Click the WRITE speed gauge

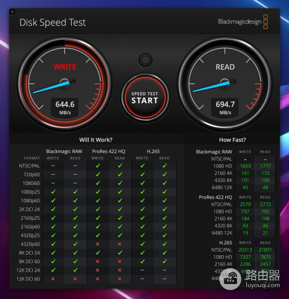tap(65, 84)
